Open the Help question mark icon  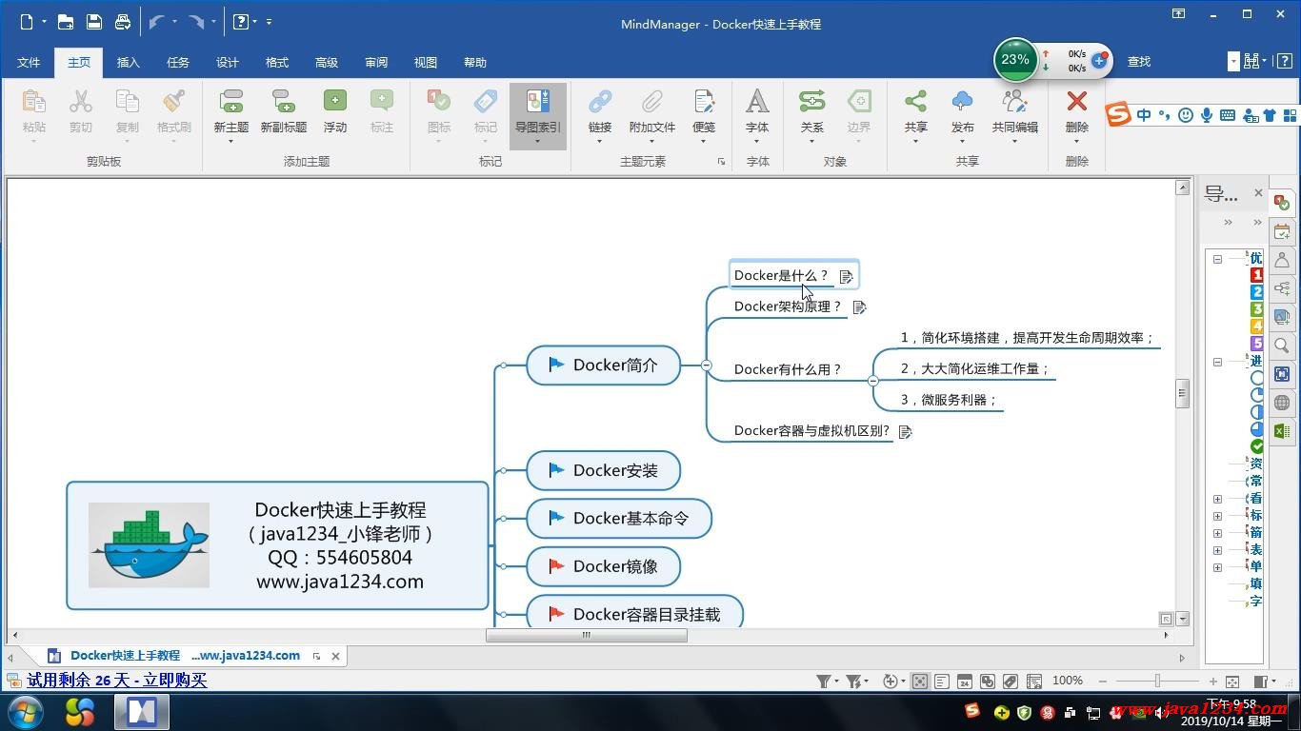[241, 21]
